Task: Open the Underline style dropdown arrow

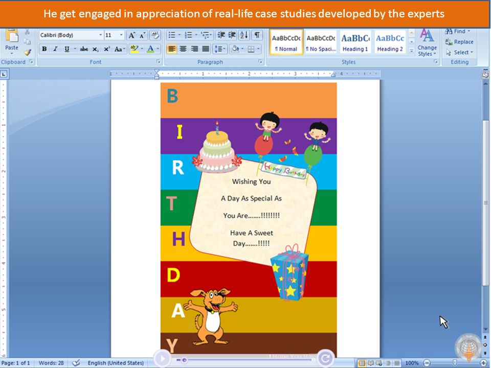Action: click(x=75, y=49)
